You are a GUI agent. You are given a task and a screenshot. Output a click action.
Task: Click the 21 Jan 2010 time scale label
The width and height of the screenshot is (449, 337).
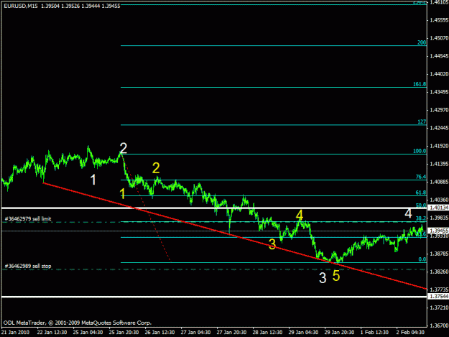point(15,332)
